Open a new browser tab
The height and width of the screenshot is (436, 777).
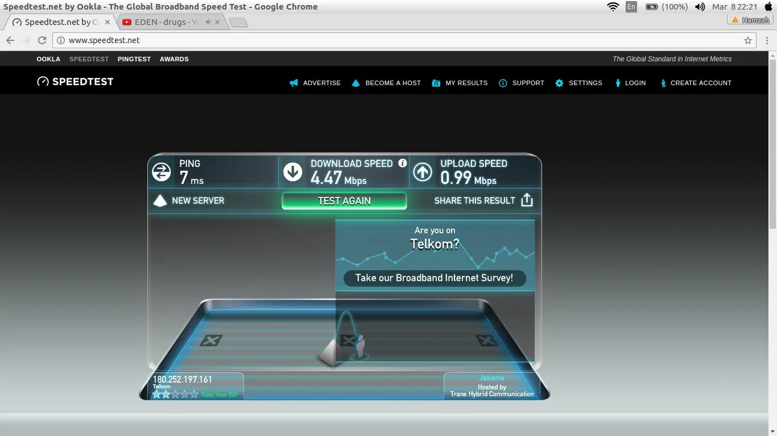pyautogui.click(x=238, y=22)
